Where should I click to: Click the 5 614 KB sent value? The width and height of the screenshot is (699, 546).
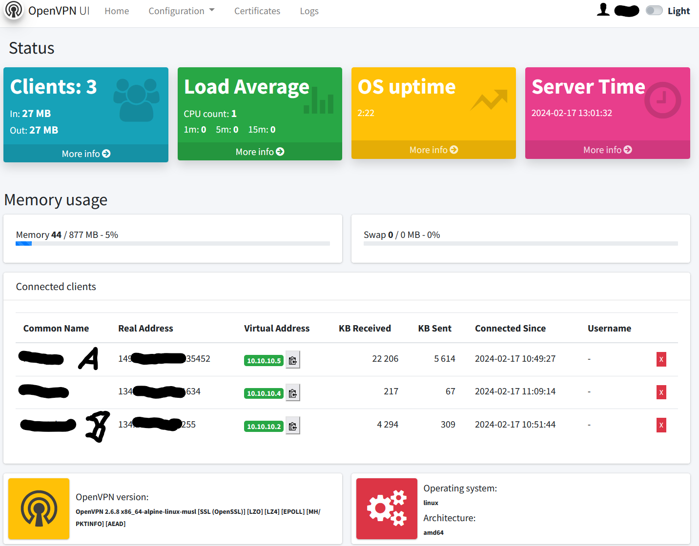tap(445, 359)
